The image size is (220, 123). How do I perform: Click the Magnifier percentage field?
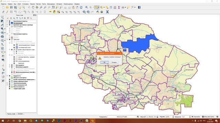coord(169,117)
